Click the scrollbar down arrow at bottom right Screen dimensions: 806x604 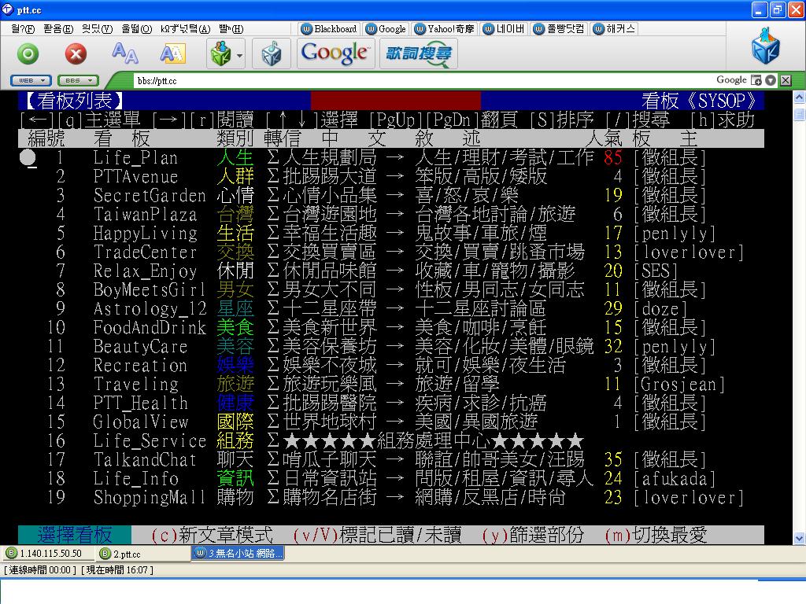point(800,539)
